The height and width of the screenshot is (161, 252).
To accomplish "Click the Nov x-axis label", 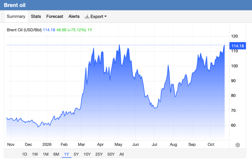I will point(11,144).
